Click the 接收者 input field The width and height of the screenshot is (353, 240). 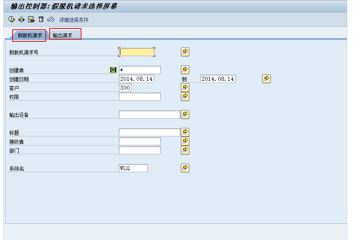tap(140, 141)
